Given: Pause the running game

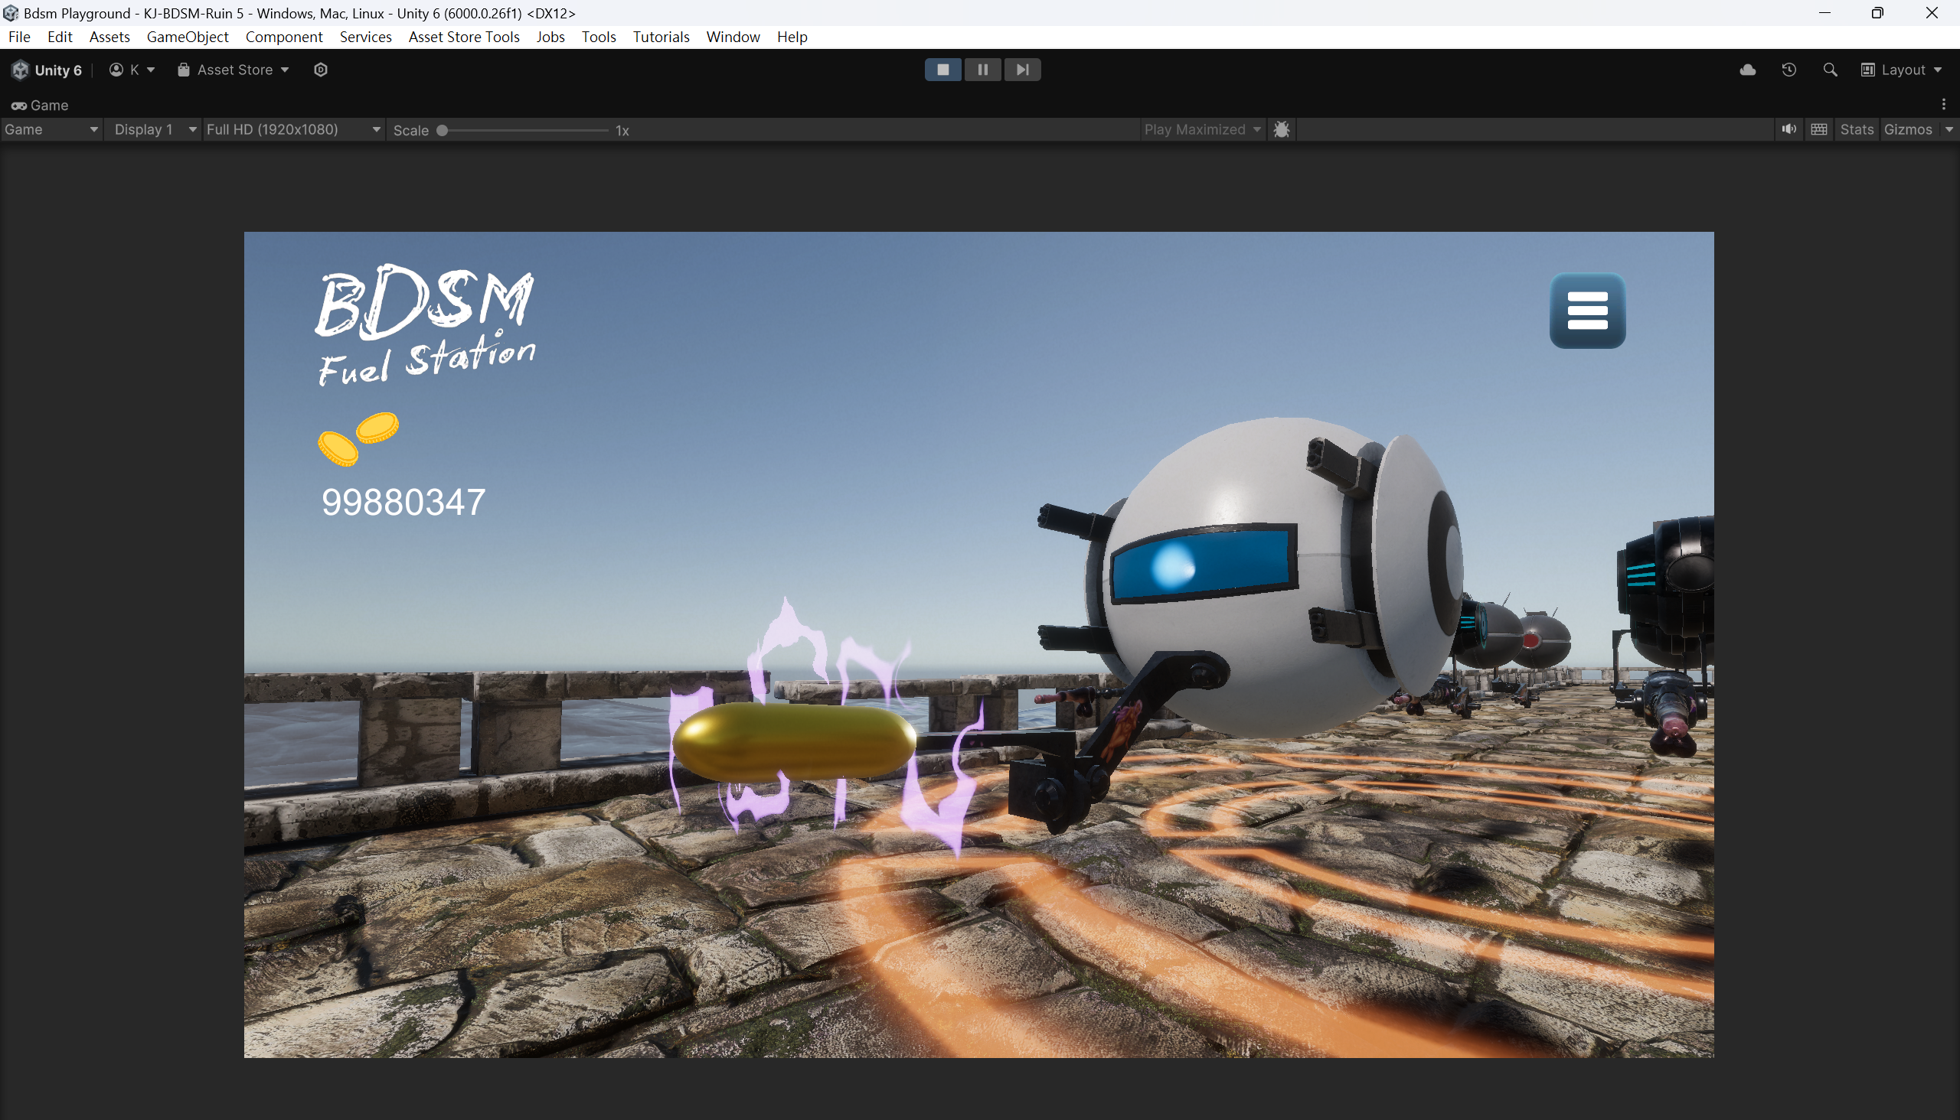Looking at the screenshot, I should tap(982, 70).
